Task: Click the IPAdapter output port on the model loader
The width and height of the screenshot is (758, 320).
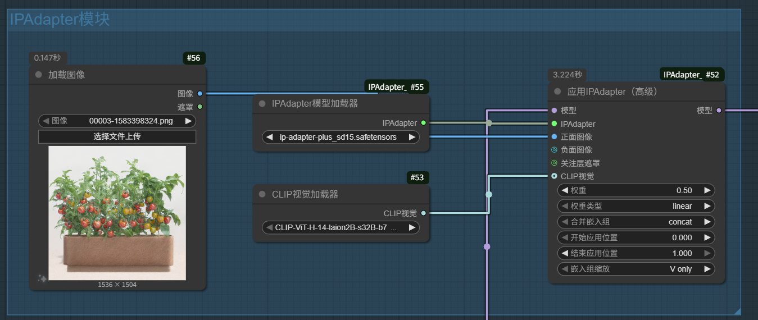Action: (x=424, y=123)
